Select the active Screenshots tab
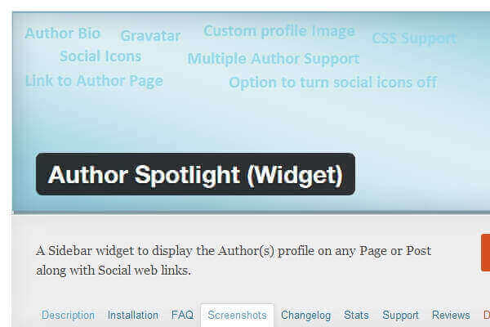Screen dimensions: 490x327 tap(237, 315)
